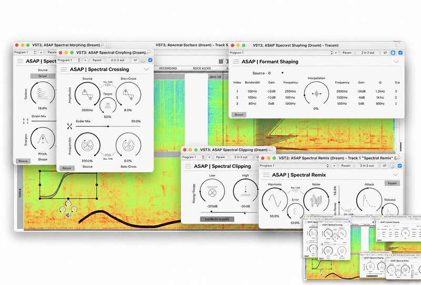The width and height of the screenshot is (421, 285).
Task: Toggle the Multi-band button in Spectral Clipping
Action: pos(217,219)
